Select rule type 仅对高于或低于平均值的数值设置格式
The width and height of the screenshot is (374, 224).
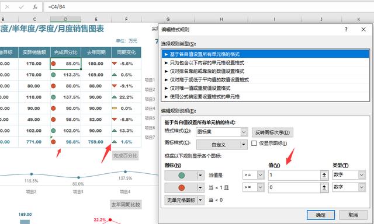point(265,80)
